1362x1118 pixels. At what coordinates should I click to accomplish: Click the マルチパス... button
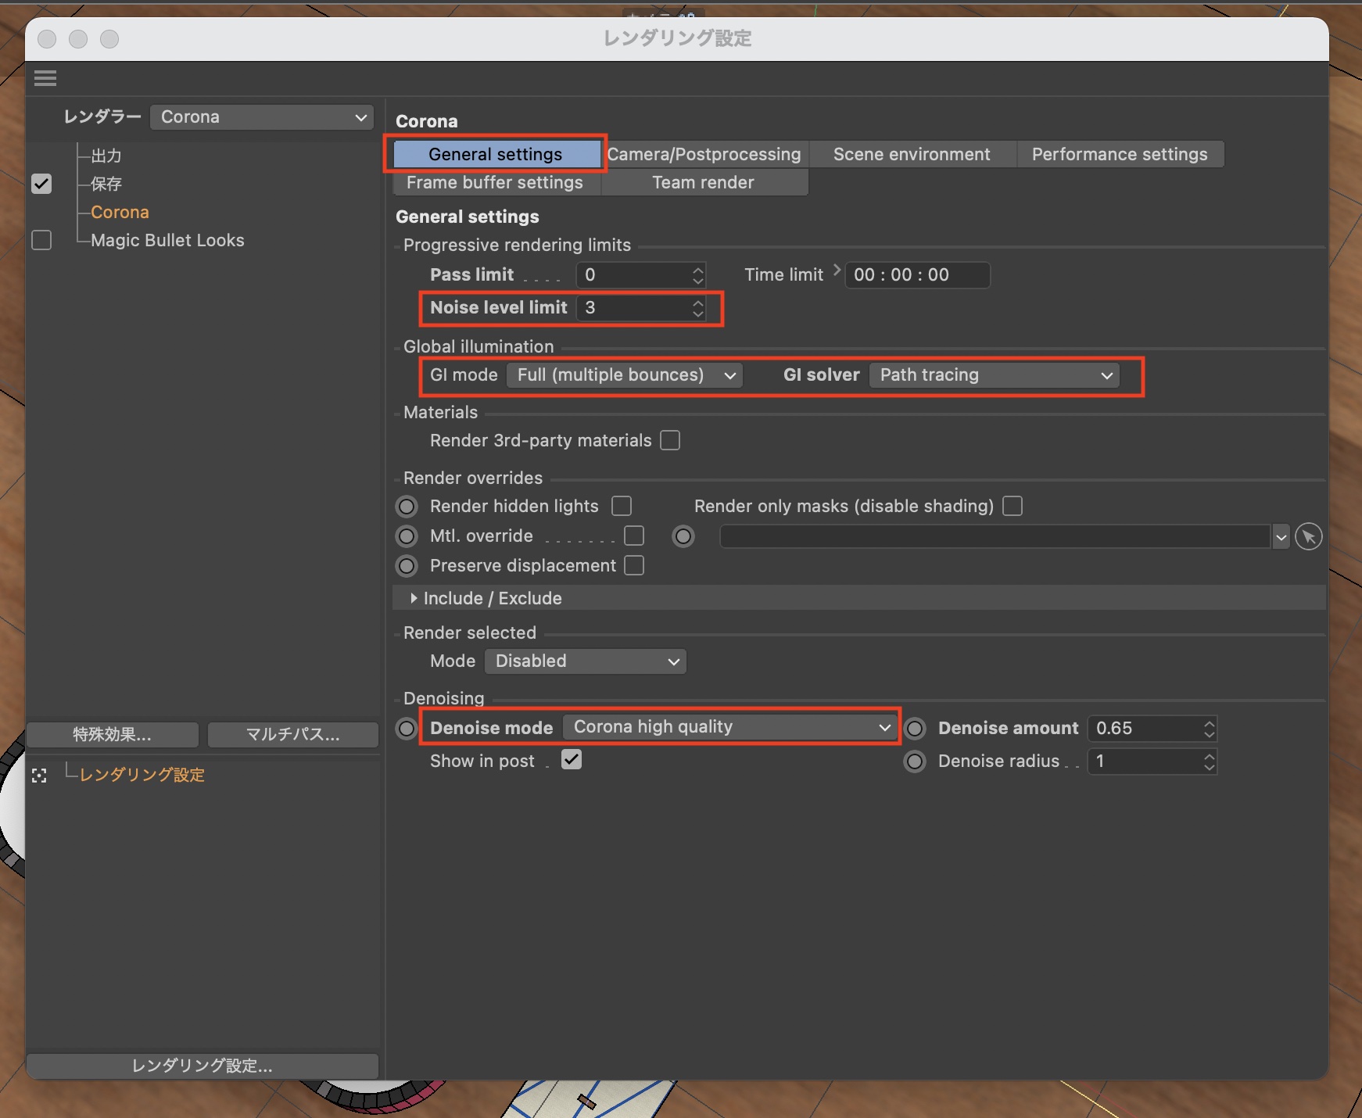(x=292, y=735)
